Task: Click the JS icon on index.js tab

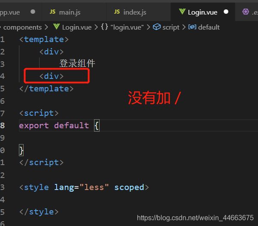Action: [x=117, y=12]
